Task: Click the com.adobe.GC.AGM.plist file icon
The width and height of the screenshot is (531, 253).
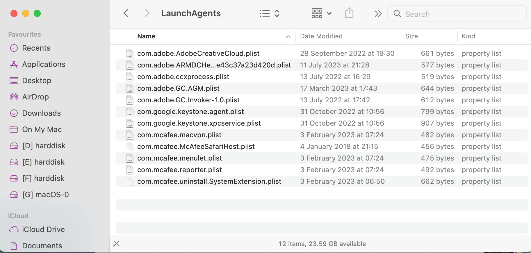Action: pyautogui.click(x=130, y=88)
